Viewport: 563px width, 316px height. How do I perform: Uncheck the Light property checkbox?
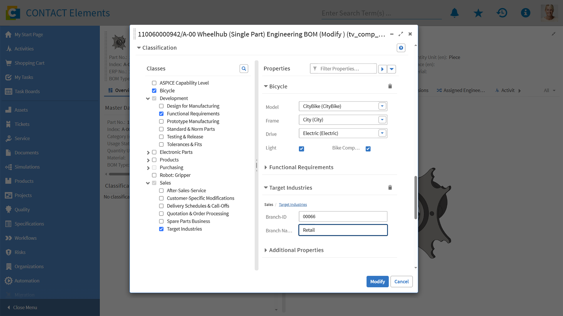[301, 149]
